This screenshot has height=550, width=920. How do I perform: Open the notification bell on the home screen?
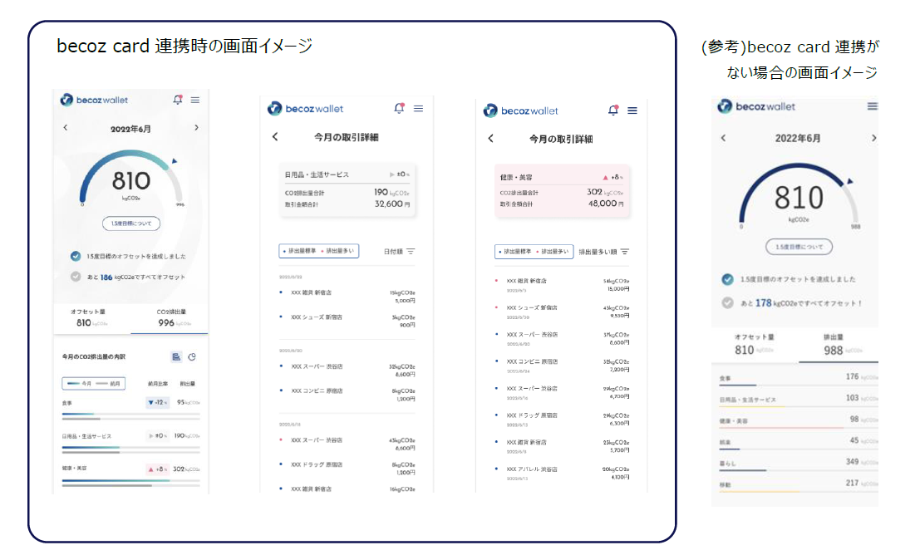178,101
